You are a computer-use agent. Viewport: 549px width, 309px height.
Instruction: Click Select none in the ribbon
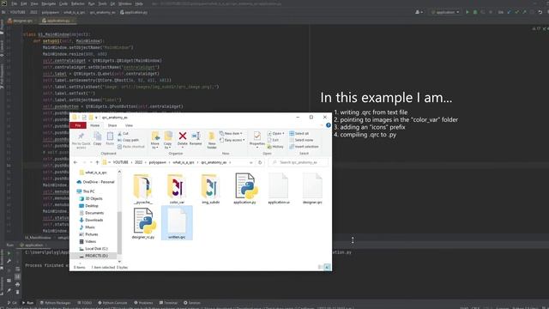pos(301,140)
